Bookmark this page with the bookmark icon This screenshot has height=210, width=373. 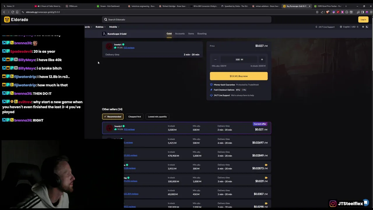pos(17,12)
